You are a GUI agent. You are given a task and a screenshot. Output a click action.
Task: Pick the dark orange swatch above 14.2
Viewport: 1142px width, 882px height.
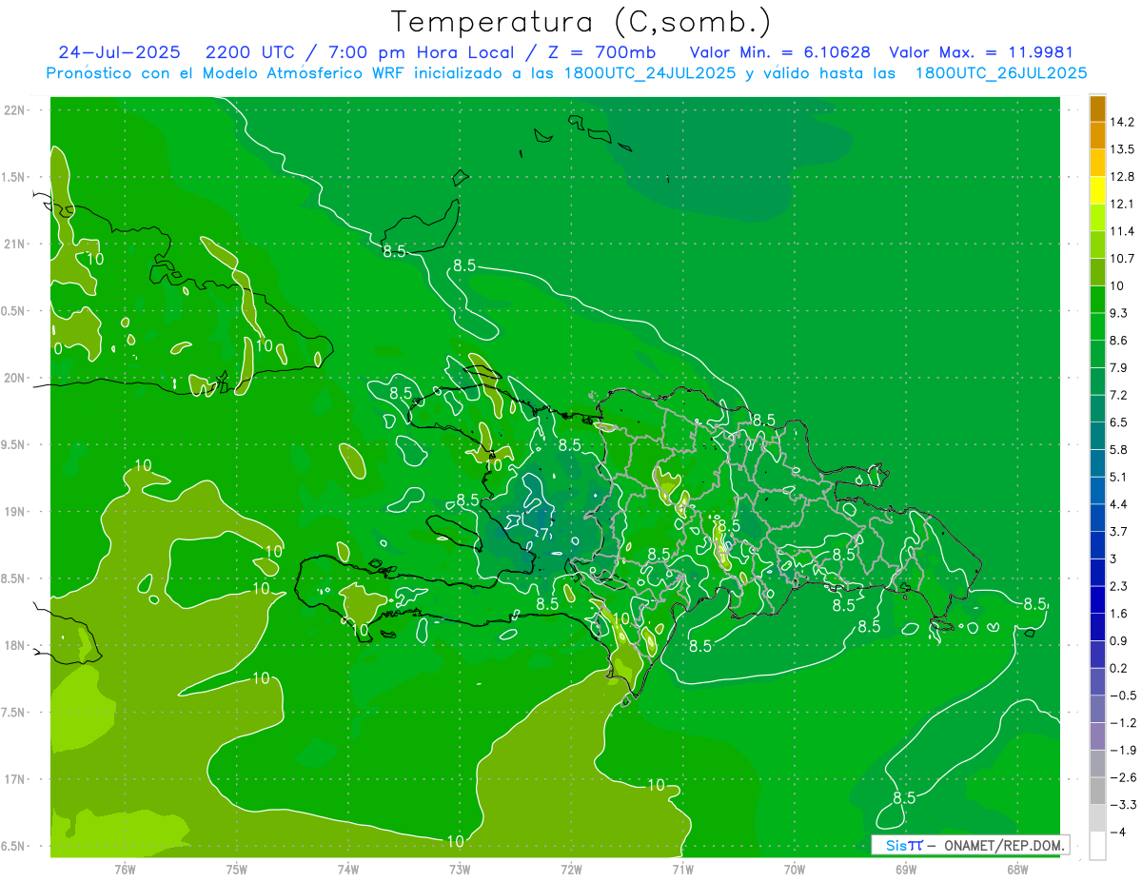[x=1097, y=108]
